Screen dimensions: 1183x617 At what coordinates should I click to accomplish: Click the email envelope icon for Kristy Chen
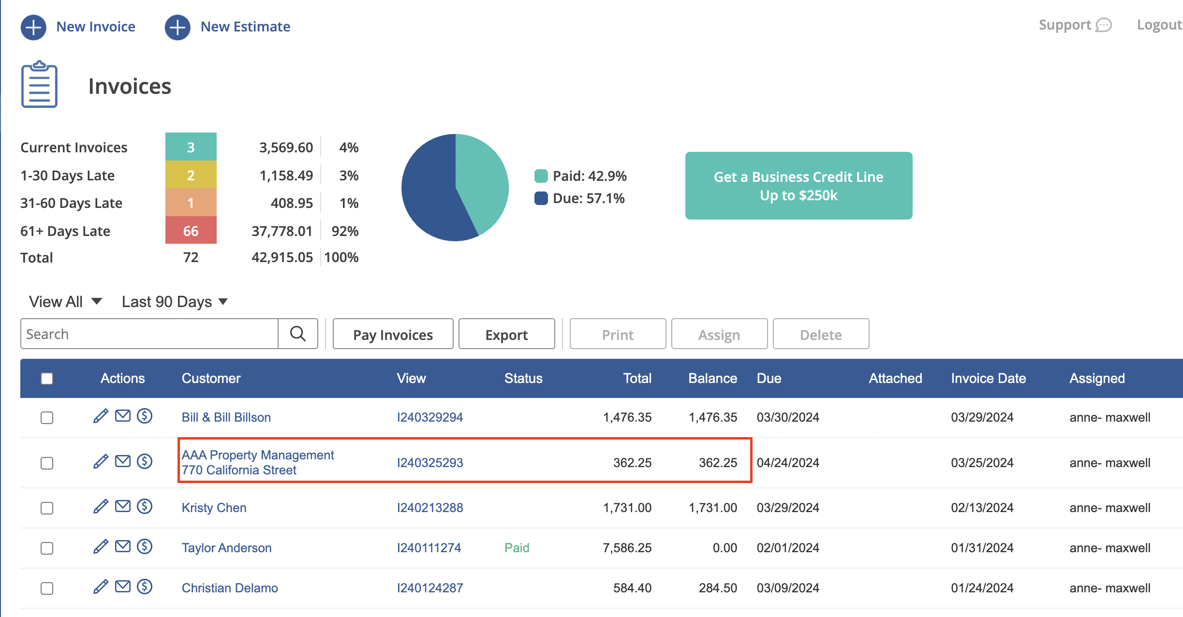pos(123,506)
